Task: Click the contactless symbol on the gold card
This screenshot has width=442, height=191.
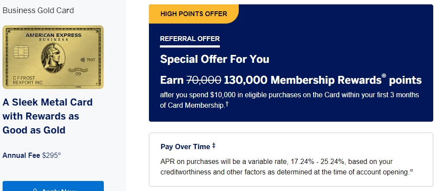Action: (83, 59)
